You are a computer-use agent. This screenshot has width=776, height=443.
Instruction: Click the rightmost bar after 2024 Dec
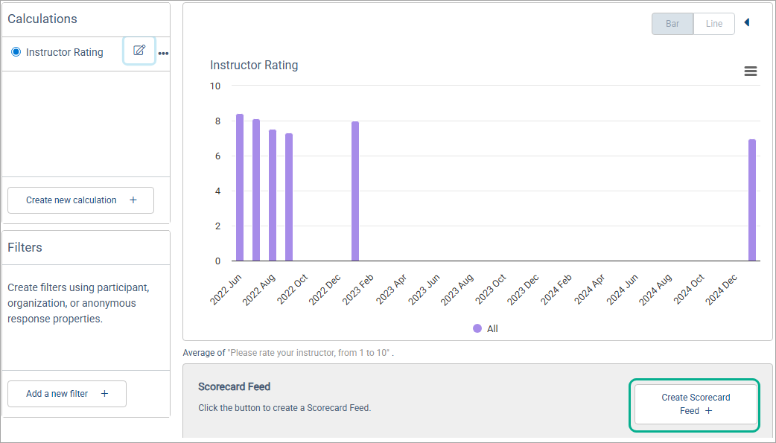[x=752, y=200]
